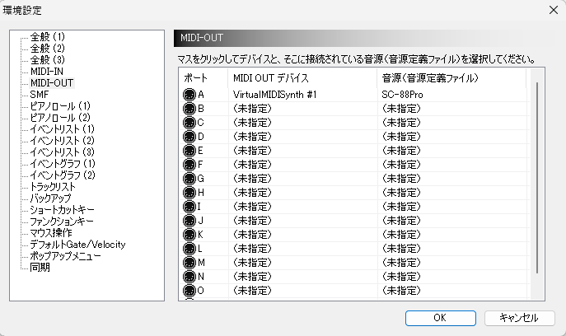Click port L 音源 definition cell
The width and height of the screenshot is (566, 336).
[452, 249]
